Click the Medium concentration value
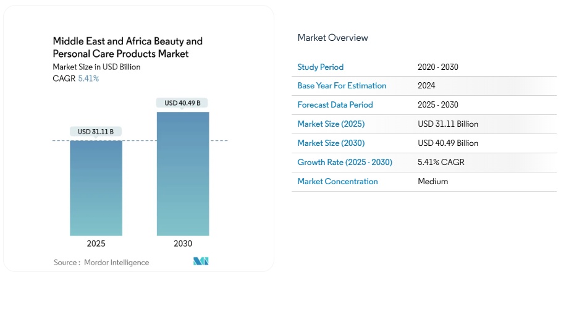 (x=432, y=181)
